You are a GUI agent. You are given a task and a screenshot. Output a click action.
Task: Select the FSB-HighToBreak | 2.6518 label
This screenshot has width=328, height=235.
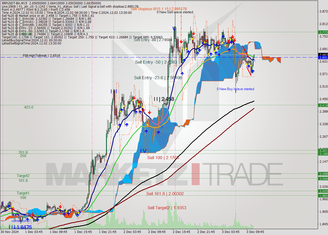click(x=41, y=55)
